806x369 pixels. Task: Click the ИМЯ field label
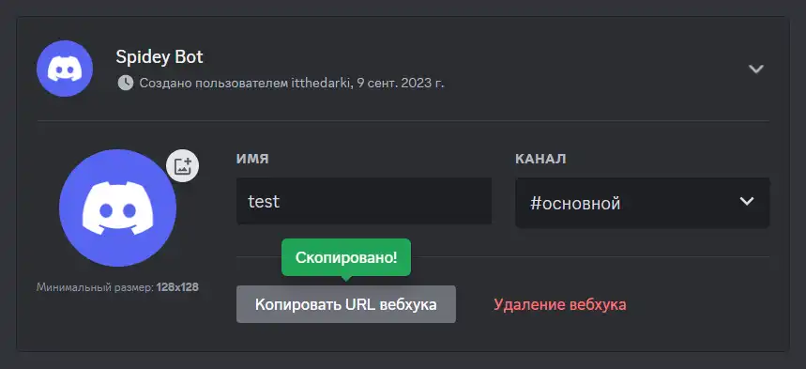tap(252, 159)
